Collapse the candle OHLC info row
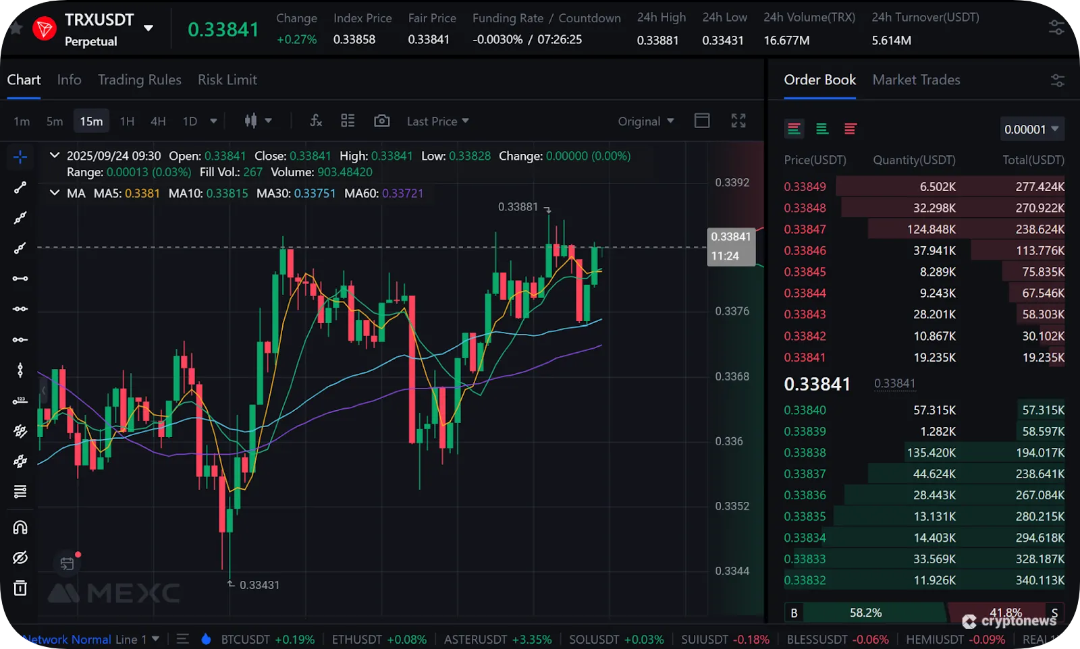This screenshot has width=1080, height=649. (54, 156)
